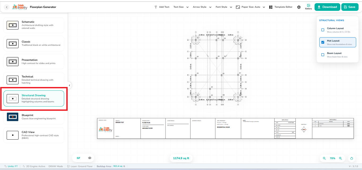Zoom in with the magnifier plus icon

coord(341,158)
